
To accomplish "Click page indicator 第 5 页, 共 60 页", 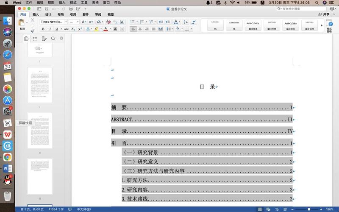I will pos(32,209).
